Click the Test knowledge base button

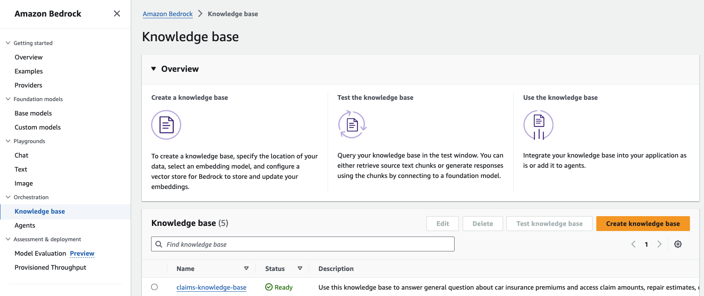(x=549, y=223)
